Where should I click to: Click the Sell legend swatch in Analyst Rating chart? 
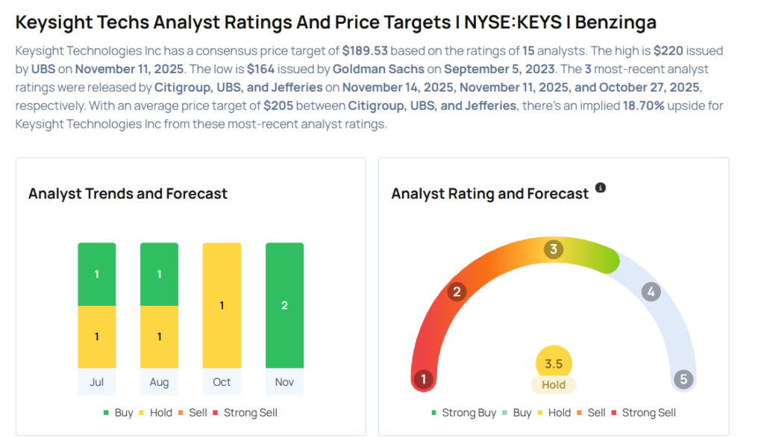(581, 413)
